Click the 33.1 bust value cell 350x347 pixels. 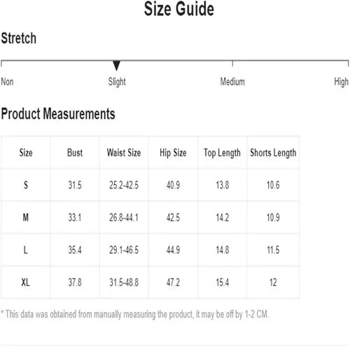75,217
